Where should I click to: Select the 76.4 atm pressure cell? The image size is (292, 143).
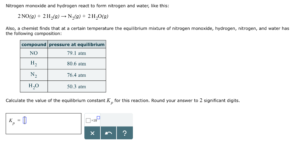(x=77, y=75)
